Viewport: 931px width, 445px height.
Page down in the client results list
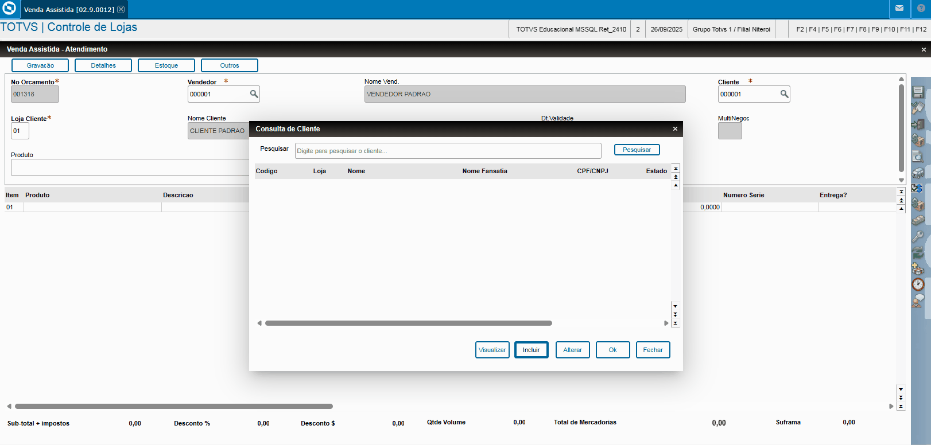676,314
